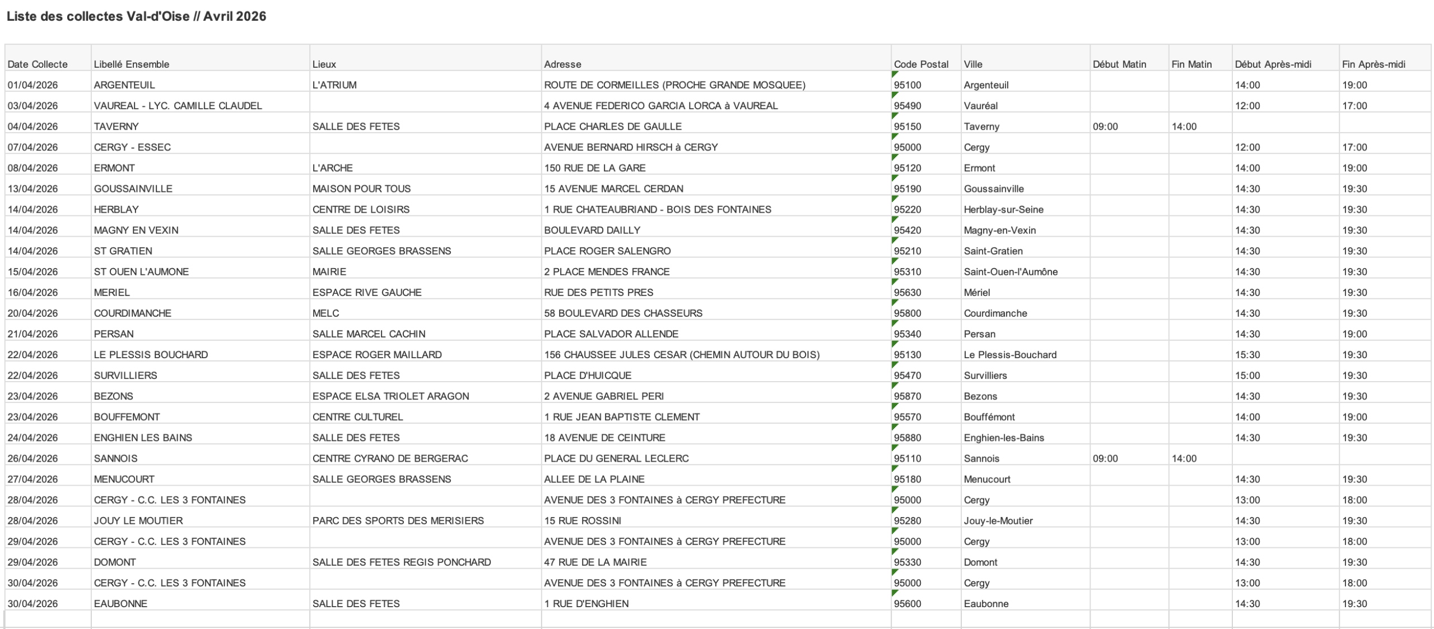
Task: Click the 'VAUREAL - LYC. CAMILLE CLAUDEL' cell
Action: point(178,106)
